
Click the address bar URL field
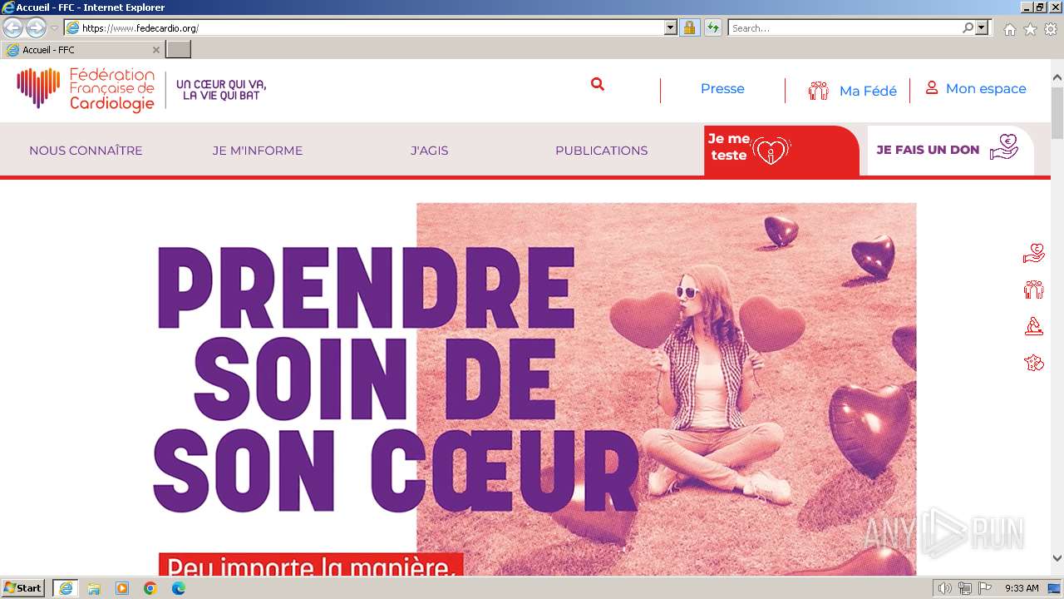coord(372,27)
